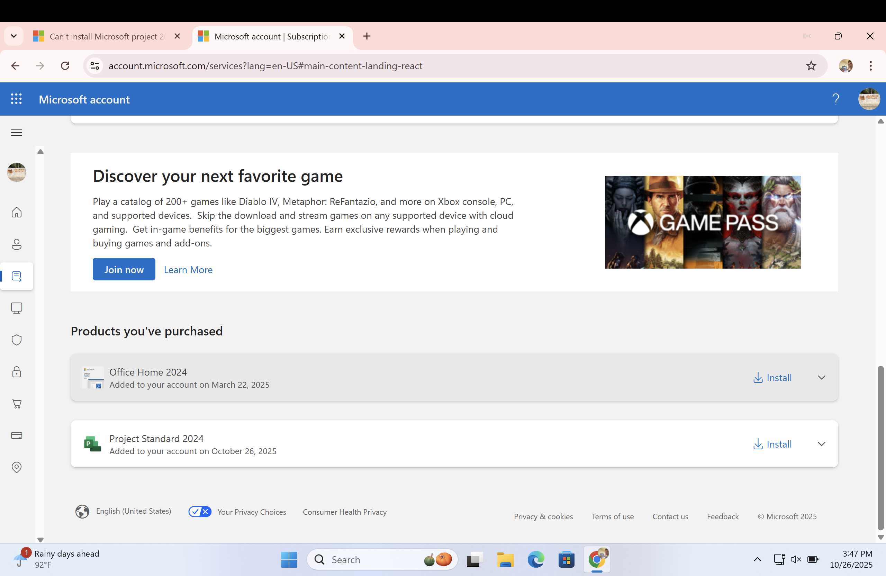Viewport: 886px width, 576px height.
Task: Open Chrome three-dot menu
Action: tap(870, 66)
